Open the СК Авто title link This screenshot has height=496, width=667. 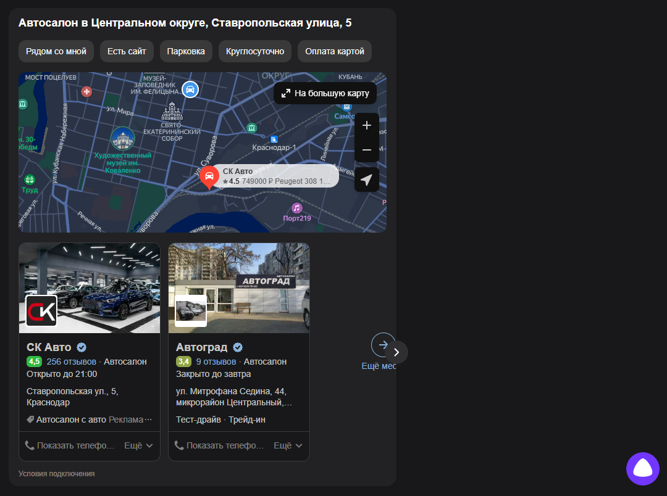pos(49,347)
